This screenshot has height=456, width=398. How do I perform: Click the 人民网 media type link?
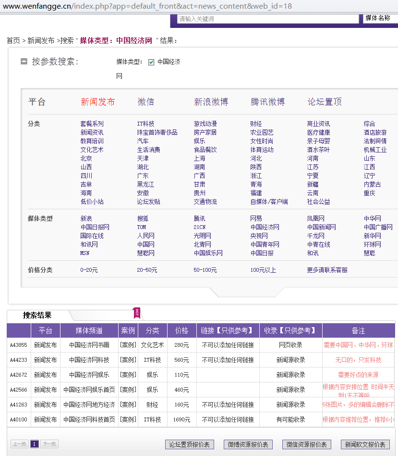point(145,236)
